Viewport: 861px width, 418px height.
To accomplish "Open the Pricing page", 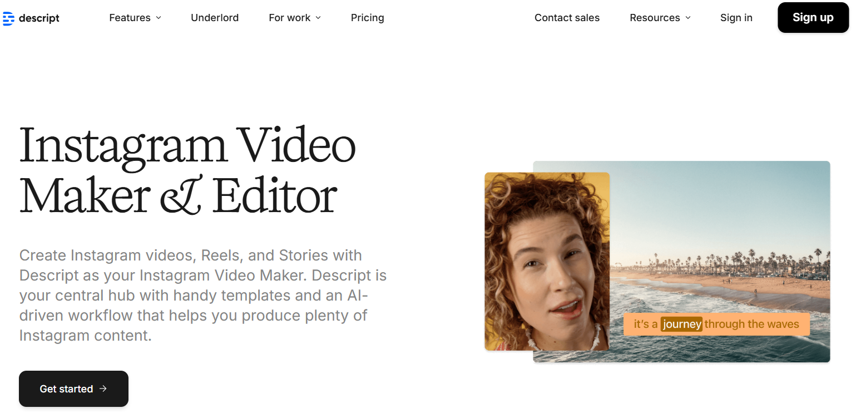I will 367,18.
